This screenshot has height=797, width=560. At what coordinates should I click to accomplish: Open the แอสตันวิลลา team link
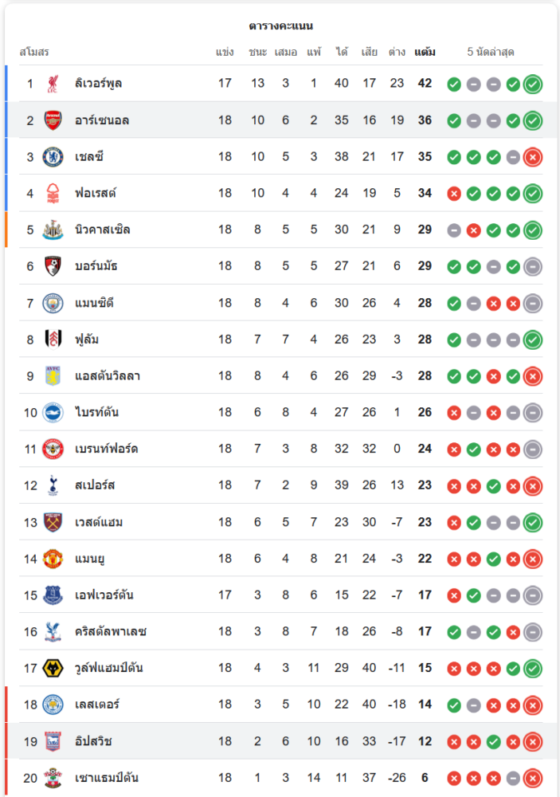pyautogui.click(x=108, y=375)
